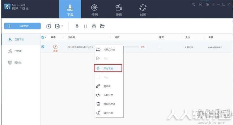The image size is (233, 125).
Task: Click the 大小 column header
Action: [188, 37]
